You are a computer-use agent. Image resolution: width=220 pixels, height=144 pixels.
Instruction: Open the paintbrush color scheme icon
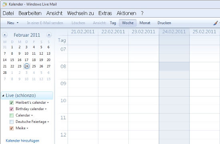215,23
